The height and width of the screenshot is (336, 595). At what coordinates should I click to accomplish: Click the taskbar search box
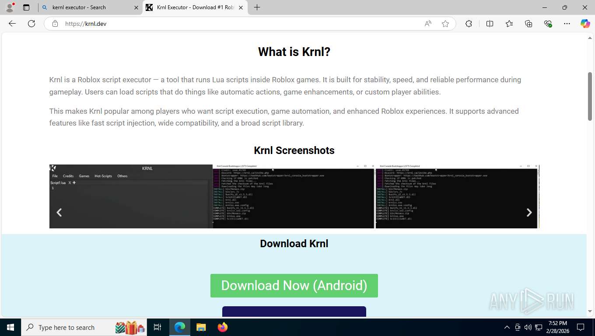click(x=85, y=327)
